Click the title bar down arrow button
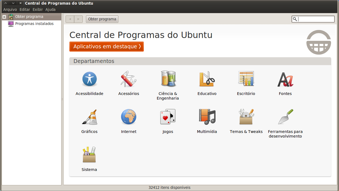The height and width of the screenshot is (191, 339). pos(13,3)
